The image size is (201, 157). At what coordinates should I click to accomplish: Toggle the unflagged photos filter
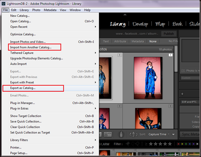tap(133, 144)
